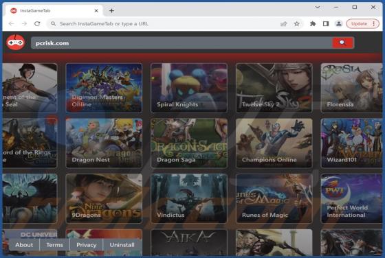Reload the page with the refresh icon
The height and width of the screenshot is (258, 385).
tap(37, 24)
